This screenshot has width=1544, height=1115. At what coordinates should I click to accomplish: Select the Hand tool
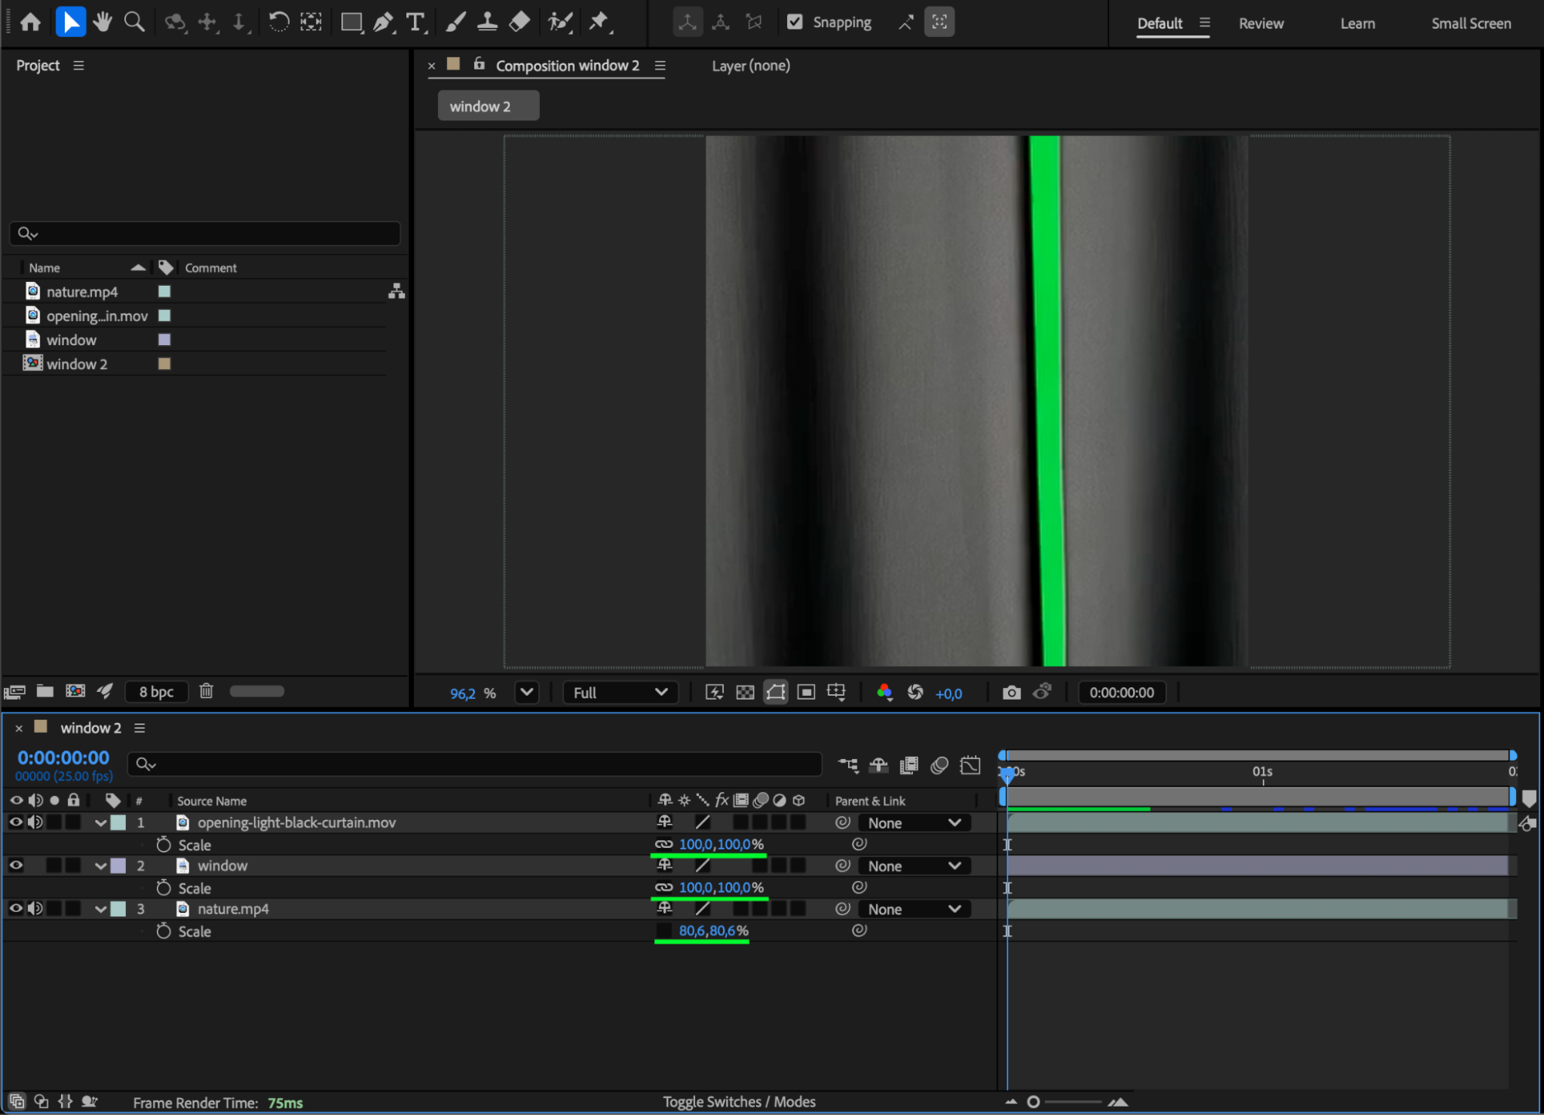(x=102, y=22)
